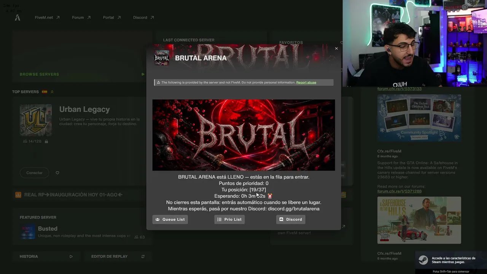
Task: Open the Busted featured server title
Action: (x=48, y=229)
